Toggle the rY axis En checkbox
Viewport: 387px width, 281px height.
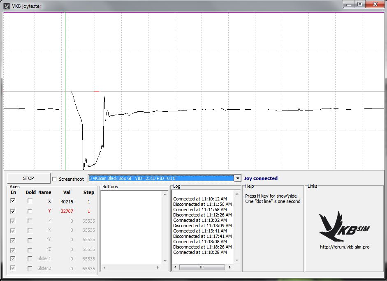[13, 240]
